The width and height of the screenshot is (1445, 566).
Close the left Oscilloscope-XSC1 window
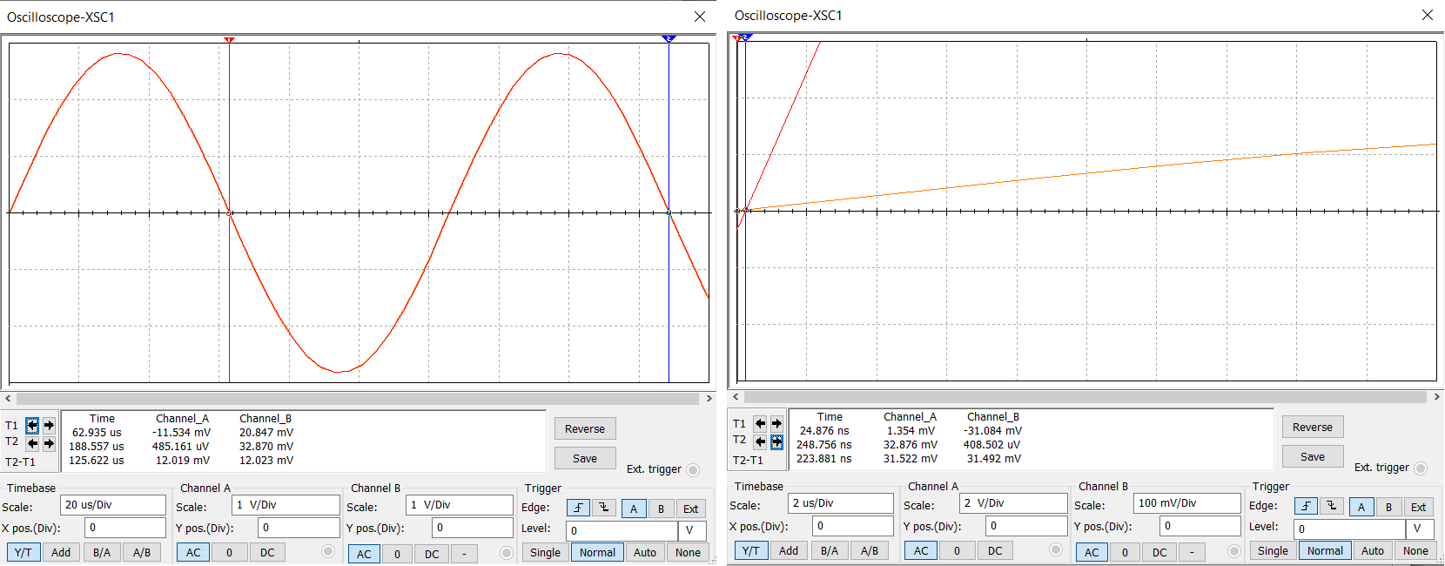pyautogui.click(x=700, y=17)
